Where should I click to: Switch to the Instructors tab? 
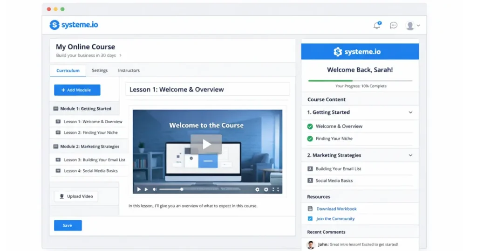pos(129,70)
